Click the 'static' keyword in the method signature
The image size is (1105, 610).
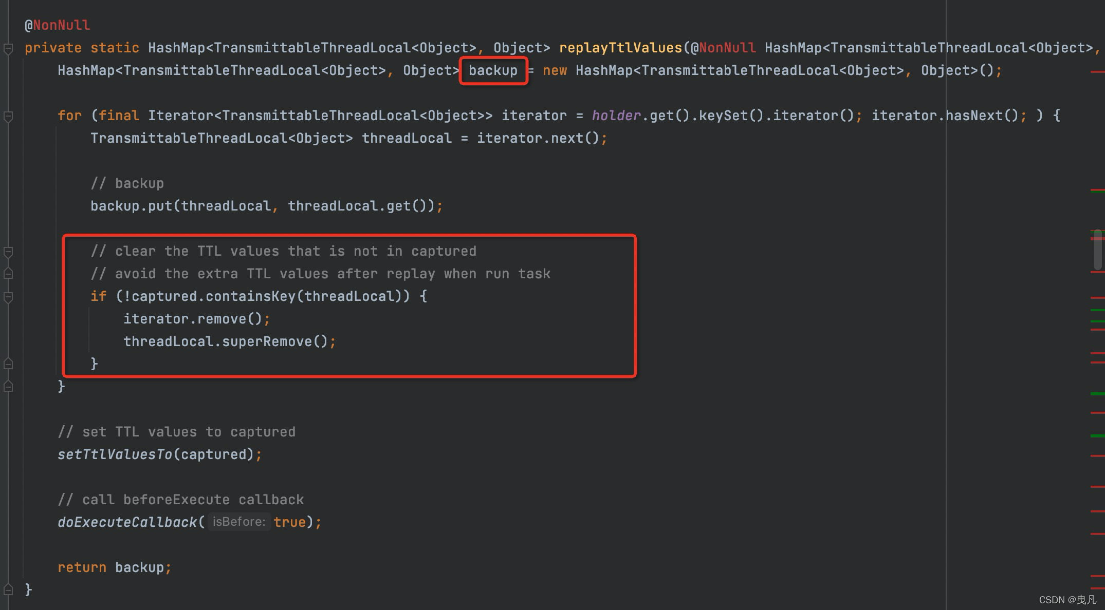coord(115,48)
